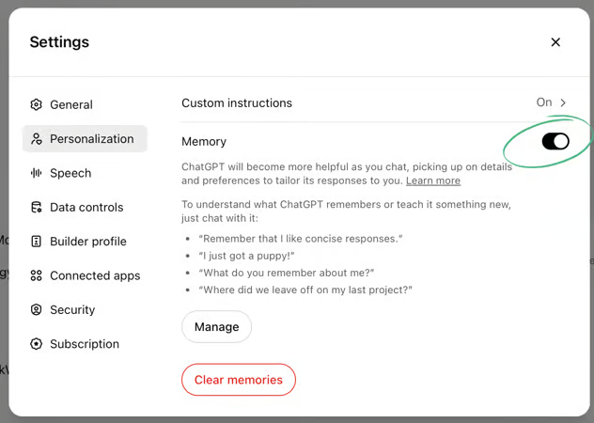The width and height of the screenshot is (594, 423).
Task: Click the Security shield icon
Action: click(x=36, y=309)
